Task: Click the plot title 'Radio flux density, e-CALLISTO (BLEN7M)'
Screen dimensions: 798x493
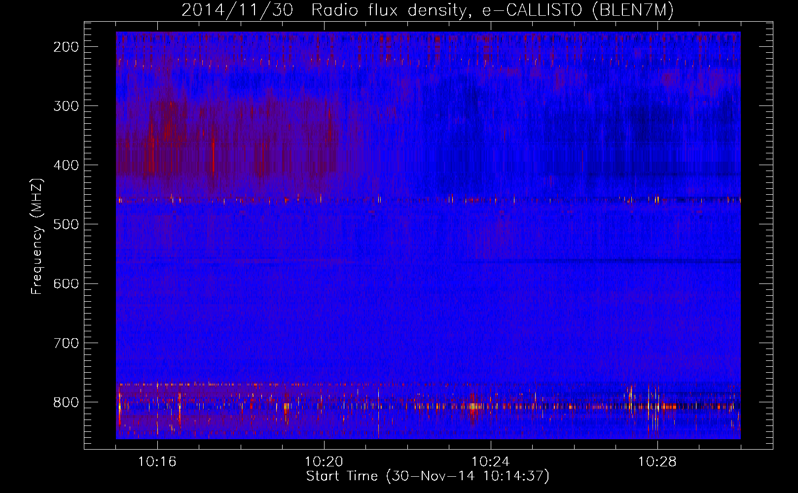Action: pyautogui.click(x=492, y=10)
